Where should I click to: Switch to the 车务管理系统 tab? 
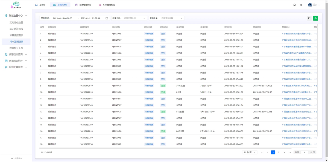coord(83,5)
